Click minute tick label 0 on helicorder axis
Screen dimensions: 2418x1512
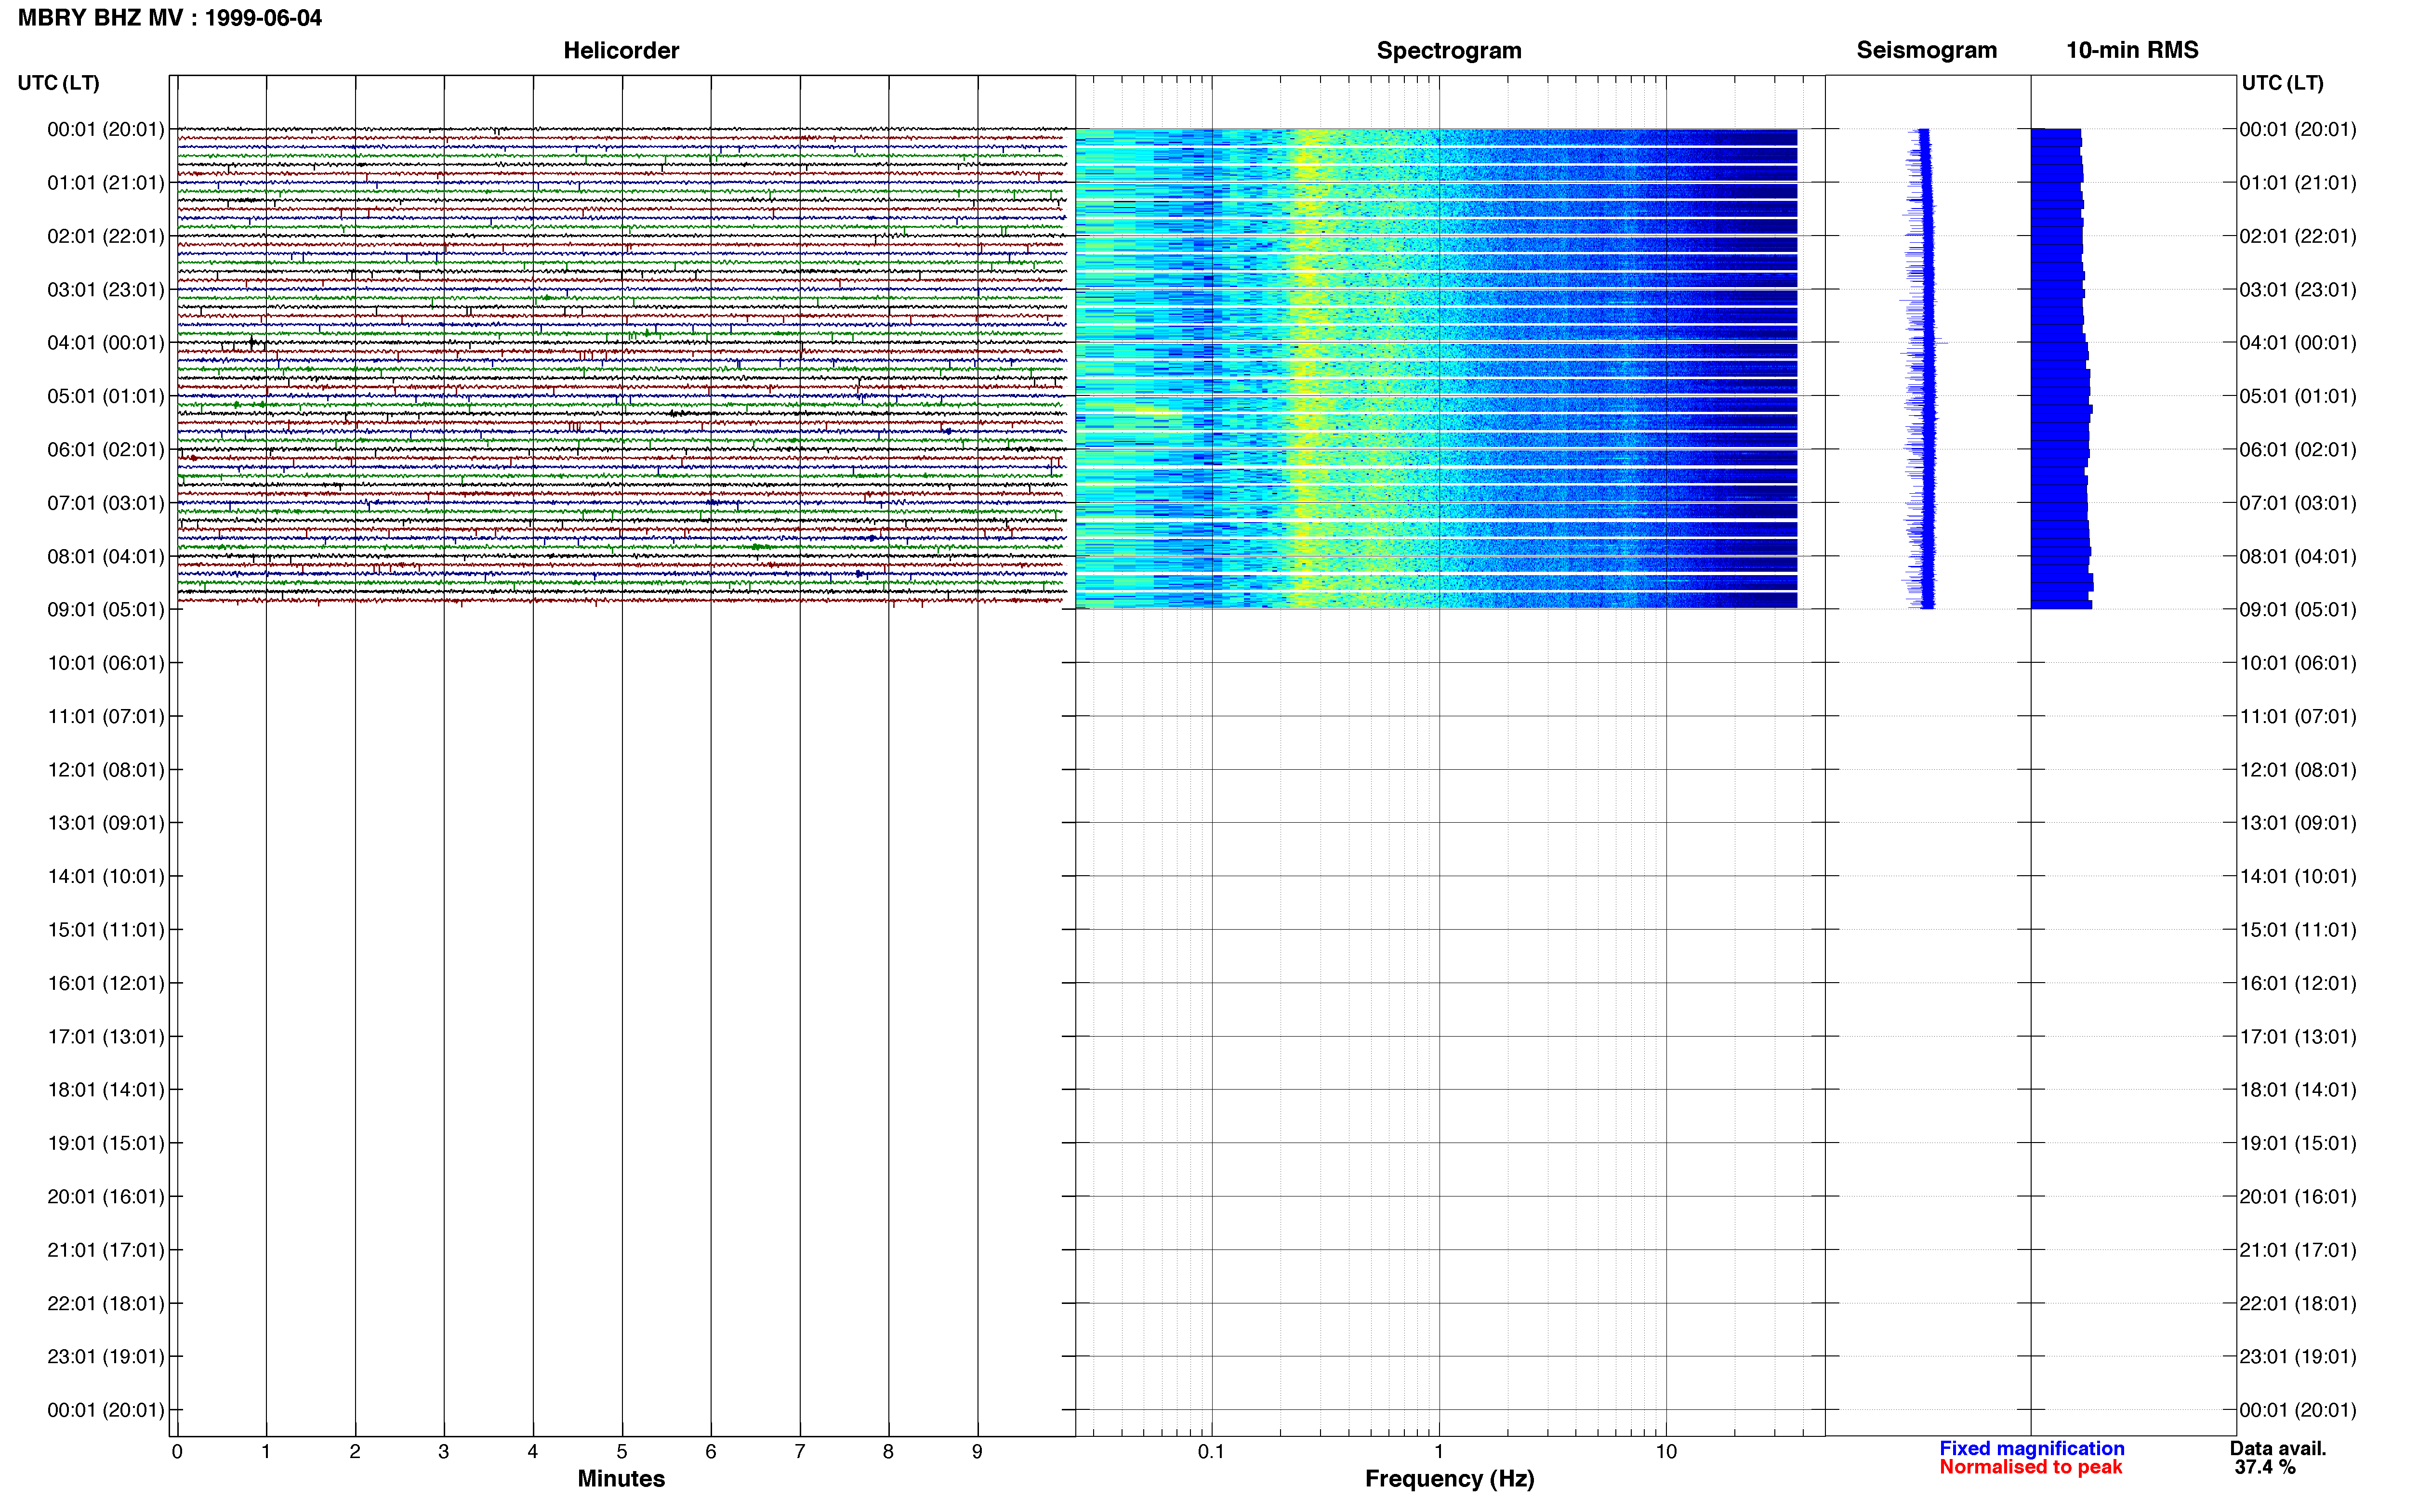tap(177, 1452)
